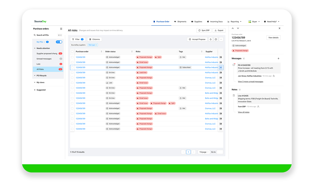Go to next PO with down arrow
314x183 pixels.
(x=238, y=28)
